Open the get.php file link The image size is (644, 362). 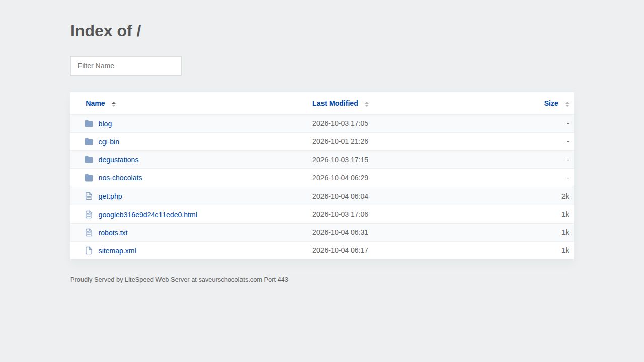pos(110,196)
